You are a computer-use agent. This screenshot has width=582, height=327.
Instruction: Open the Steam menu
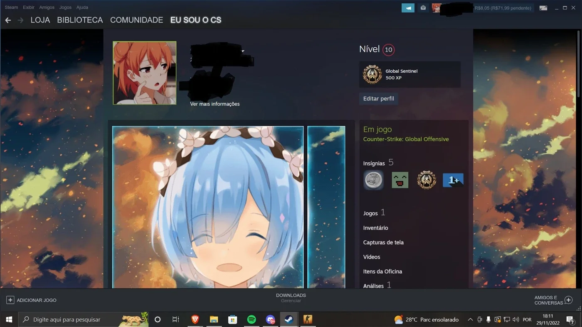[x=11, y=7]
